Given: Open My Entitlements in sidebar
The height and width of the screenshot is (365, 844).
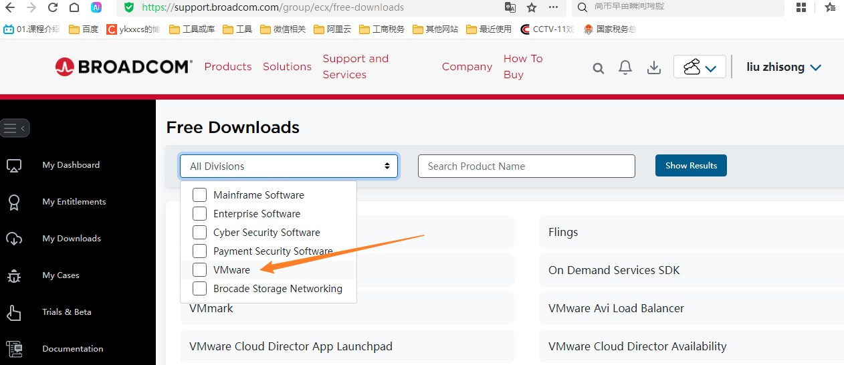Looking at the screenshot, I should [74, 202].
